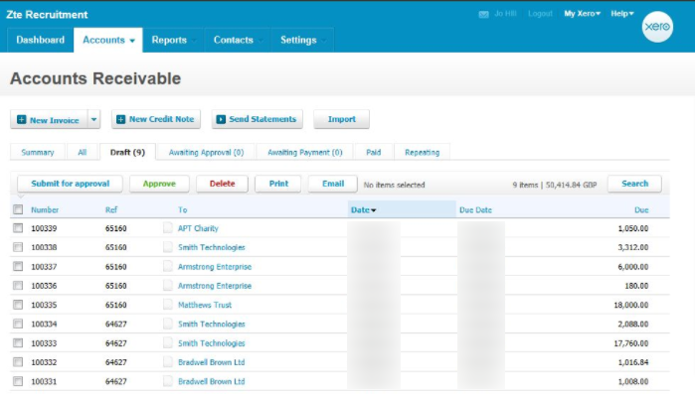Click the document icon beside APT Charity

click(x=168, y=227)
